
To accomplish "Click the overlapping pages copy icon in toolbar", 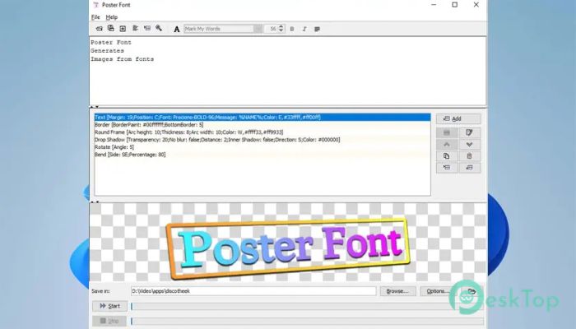I will tap(110, 28).
